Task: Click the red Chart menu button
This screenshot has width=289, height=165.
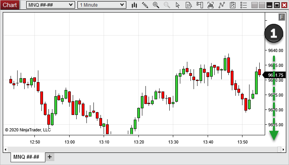Action: click(x=10, y=5)
